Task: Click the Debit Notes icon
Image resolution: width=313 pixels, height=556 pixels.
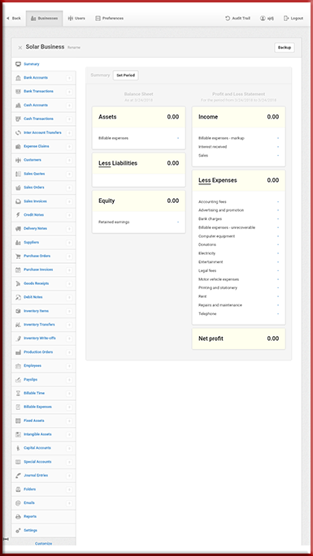Action: click(x=18, y=297)
